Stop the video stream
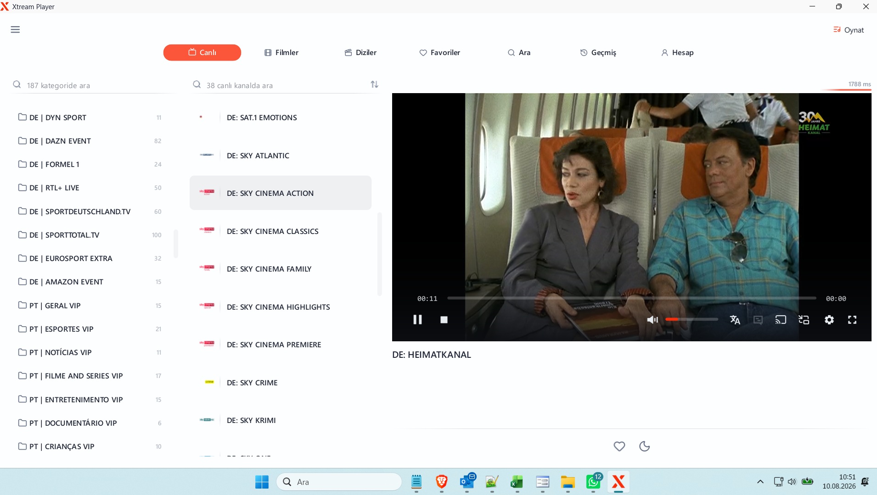This screenshot has height=495, width=877. coord(444,320)
